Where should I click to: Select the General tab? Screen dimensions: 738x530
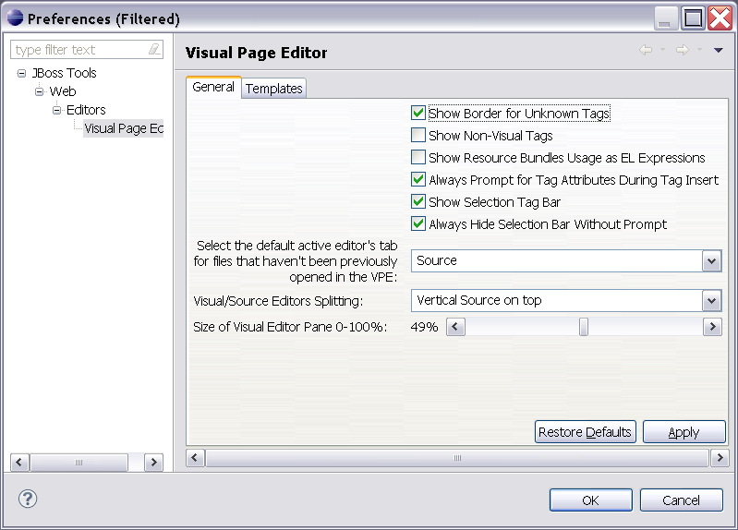[213, 88]
